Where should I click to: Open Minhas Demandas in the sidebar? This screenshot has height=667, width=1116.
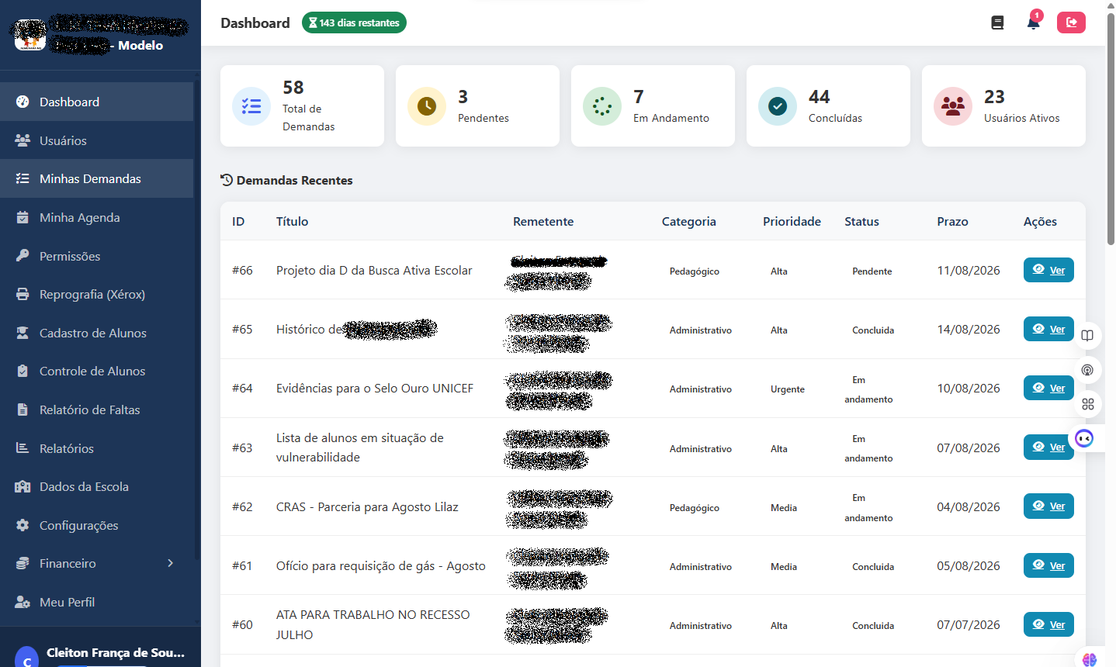[96, 178]
